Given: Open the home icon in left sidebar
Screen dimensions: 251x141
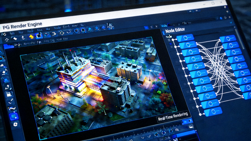Looking at the screenshot, I should 2,65.
